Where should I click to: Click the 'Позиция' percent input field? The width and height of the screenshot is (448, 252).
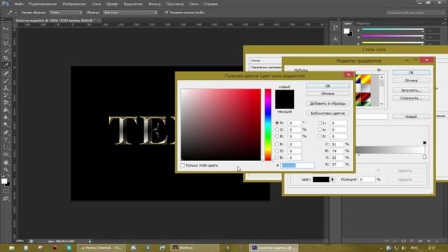point(367,179)
